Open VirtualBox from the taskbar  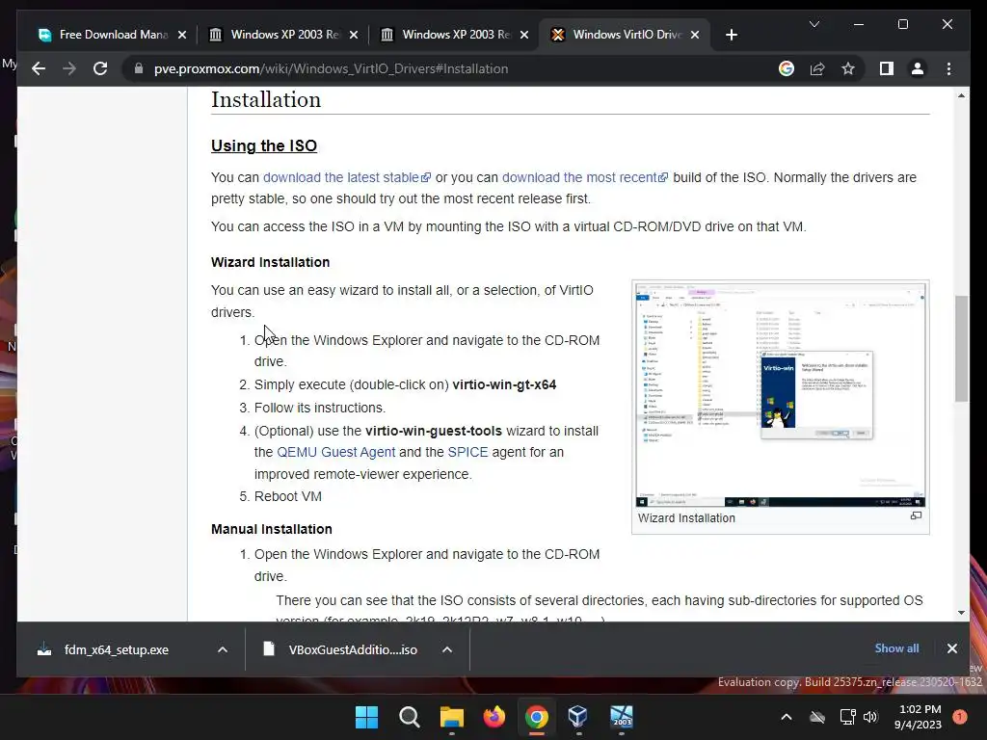coord(578,717)
